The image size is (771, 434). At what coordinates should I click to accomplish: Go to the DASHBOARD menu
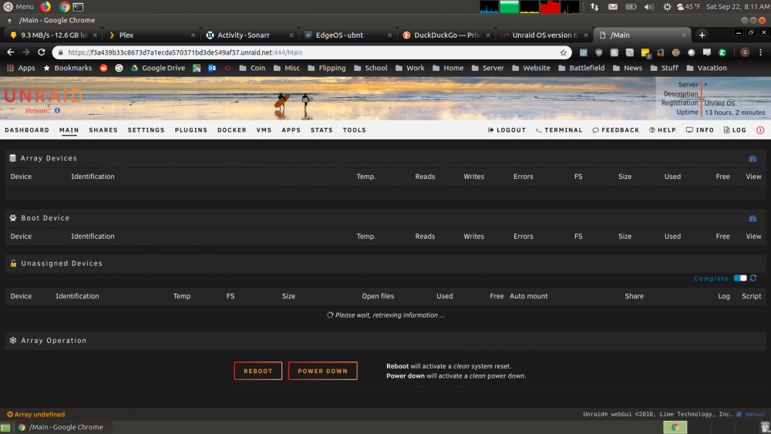(27, 130)
